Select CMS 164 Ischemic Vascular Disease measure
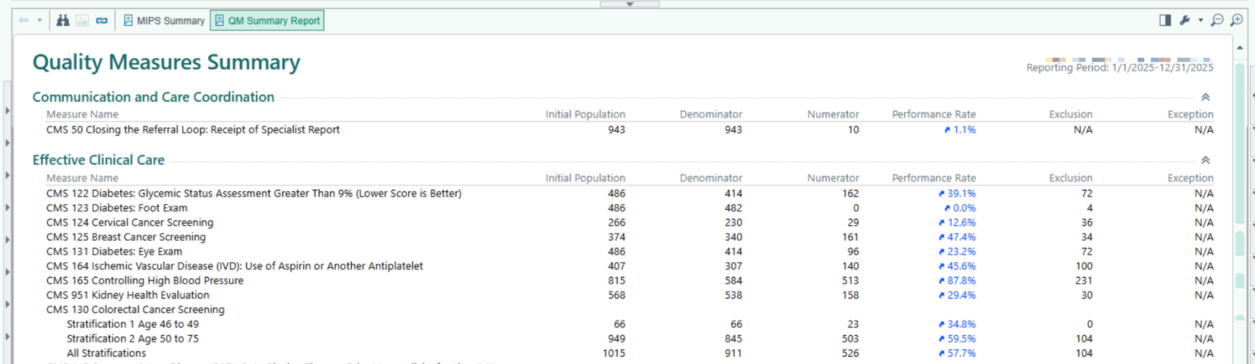Viewport: 1255px width, 364px height. (235, 267)
